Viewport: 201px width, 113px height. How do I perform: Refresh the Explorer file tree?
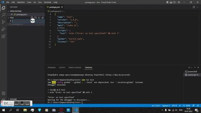[x=39, y=18]
